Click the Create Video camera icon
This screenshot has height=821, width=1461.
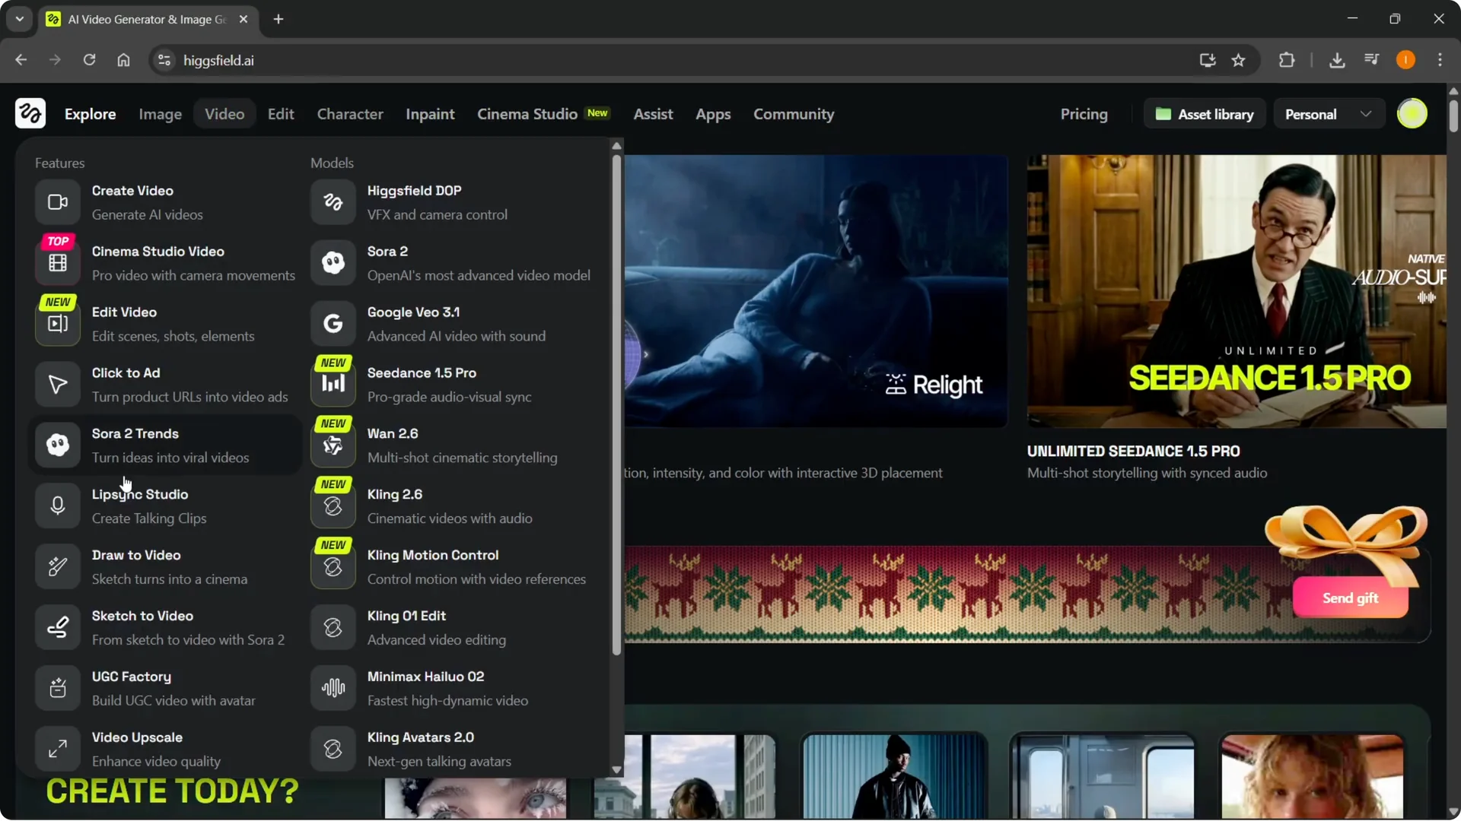tap(58, 202)
